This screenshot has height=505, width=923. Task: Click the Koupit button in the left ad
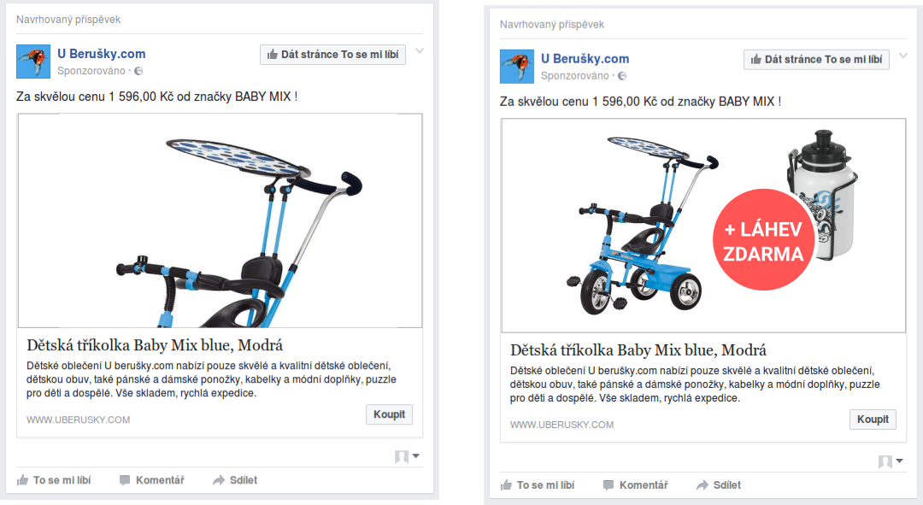(x=389, y=414)
